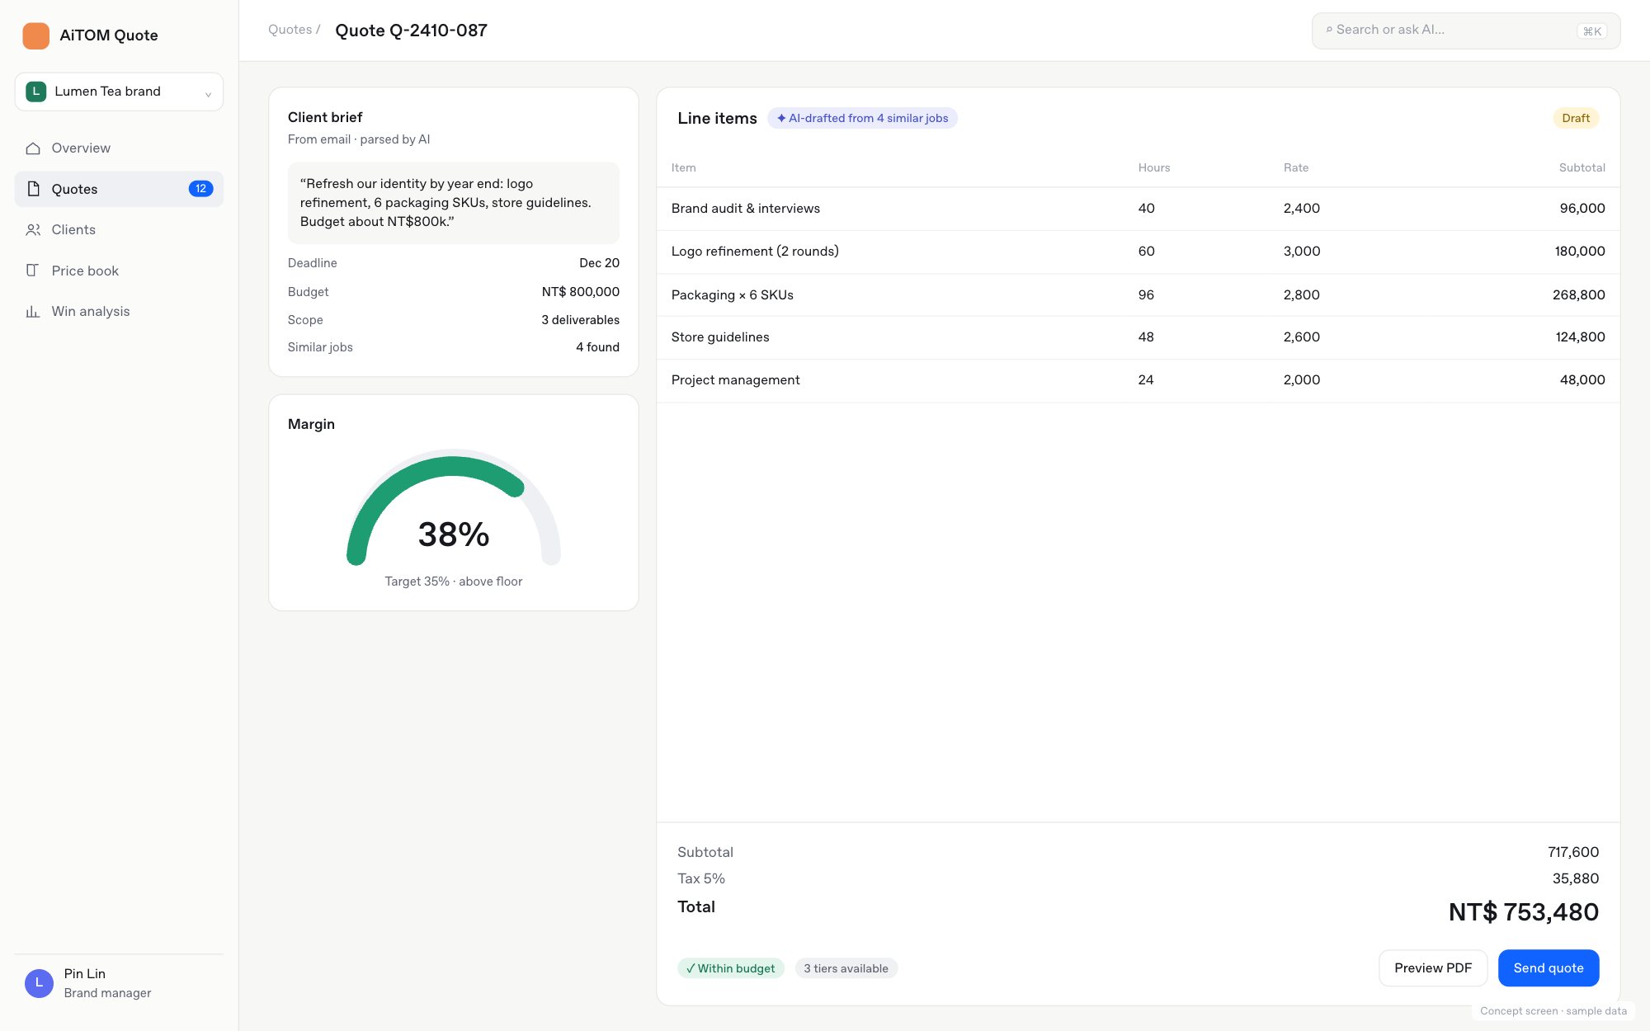1650x1031 pixels.
Task: Click the Dec 20 deadline value
Action: 599,263
